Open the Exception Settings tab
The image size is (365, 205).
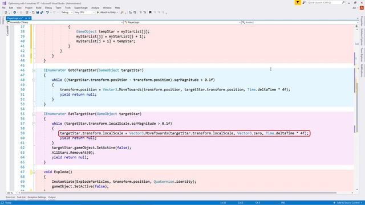coord(36,198)
